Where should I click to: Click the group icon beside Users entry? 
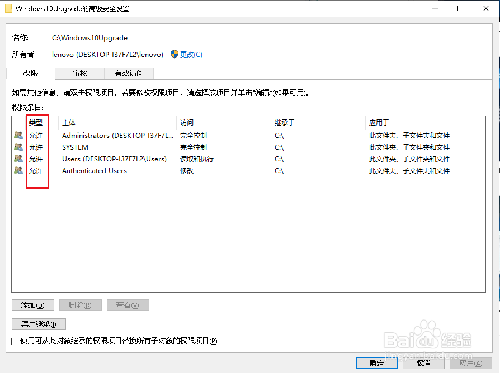(x=18, y=159)
